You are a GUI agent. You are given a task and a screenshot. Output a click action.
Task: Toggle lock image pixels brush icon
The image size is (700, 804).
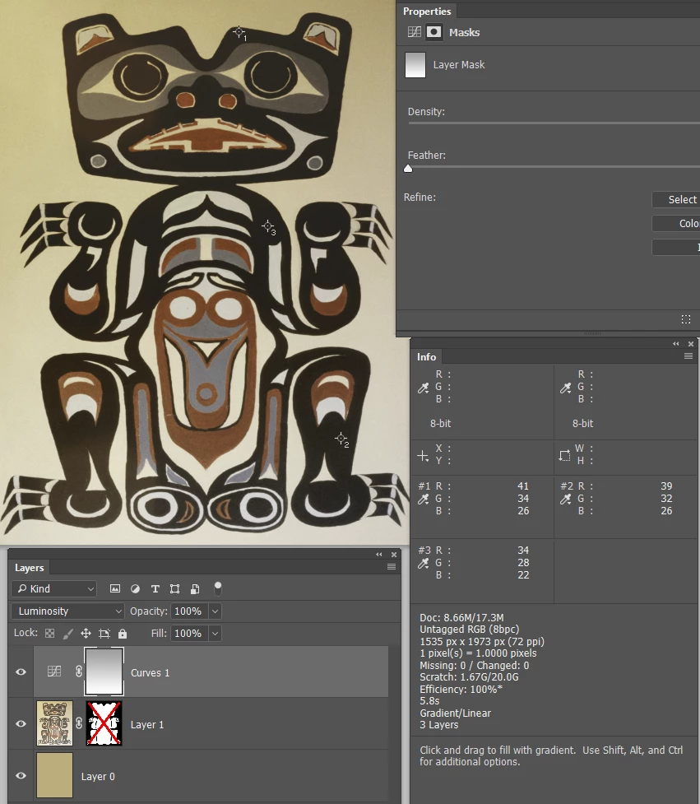[x=67, y=634]
